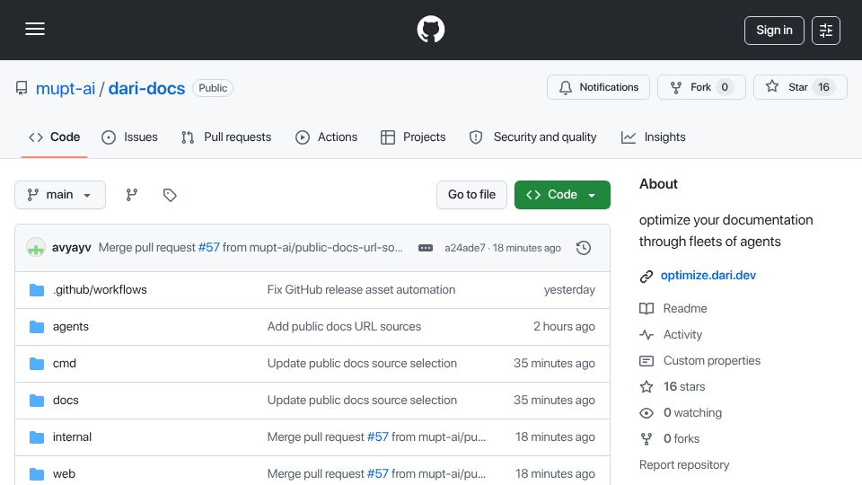Open cmd row's 'Update public docs source selection'
The height and width of the screenshot is (485, 862).
(362, 364)
